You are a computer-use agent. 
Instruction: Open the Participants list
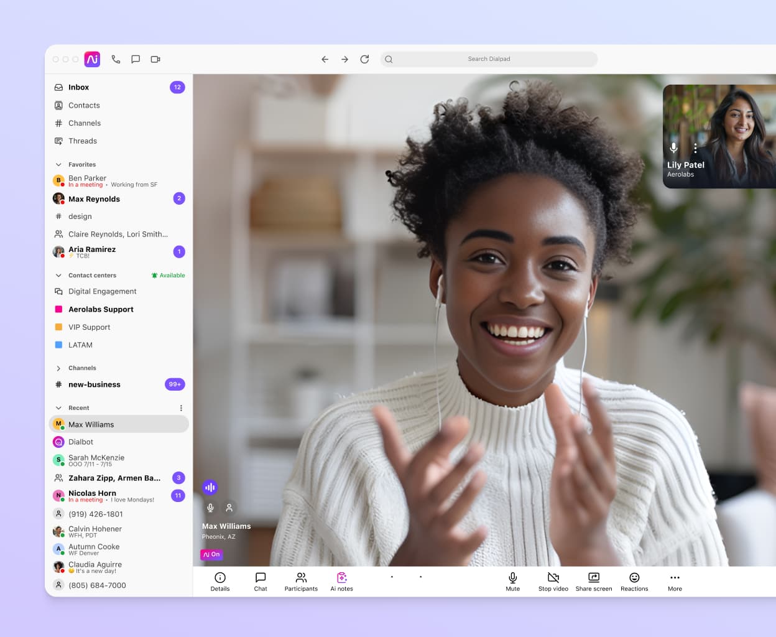coord(301,582)
